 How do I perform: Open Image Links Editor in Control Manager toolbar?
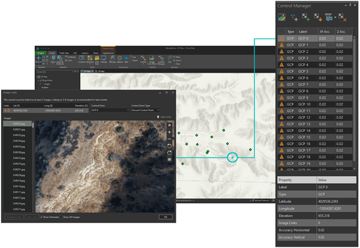click(x=282, y=17)
